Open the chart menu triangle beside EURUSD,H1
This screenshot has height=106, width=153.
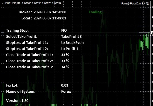click(x=3, y=3)
